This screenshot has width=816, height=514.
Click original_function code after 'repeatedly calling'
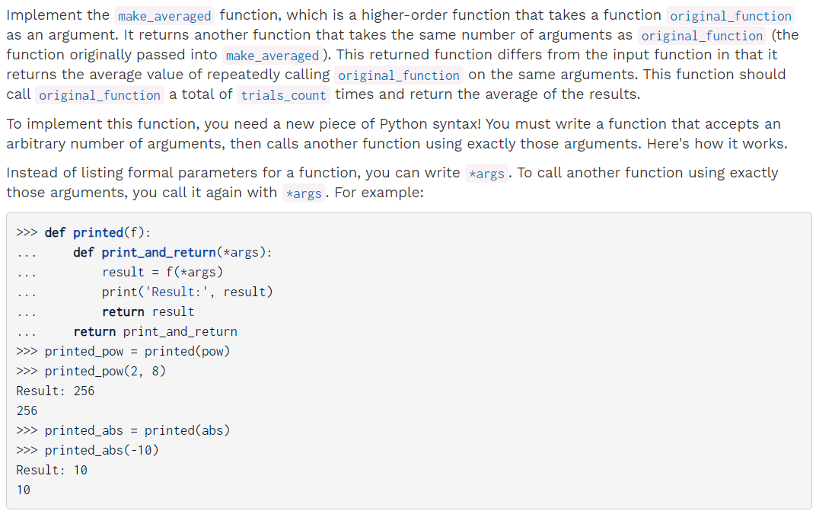pyautogui.click(x=399, y=75)
